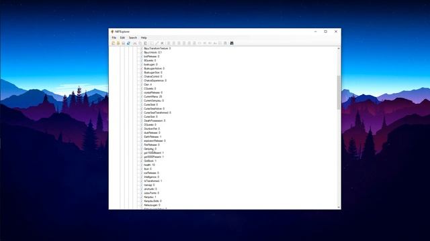Click the Add Short Tag icon
This screenshot has height=241, width=430.
[x=173, y=43]
